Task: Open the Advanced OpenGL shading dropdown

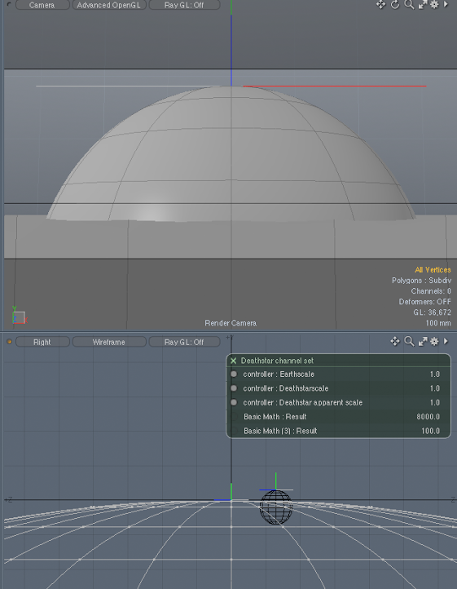Action: pos(109,5)
